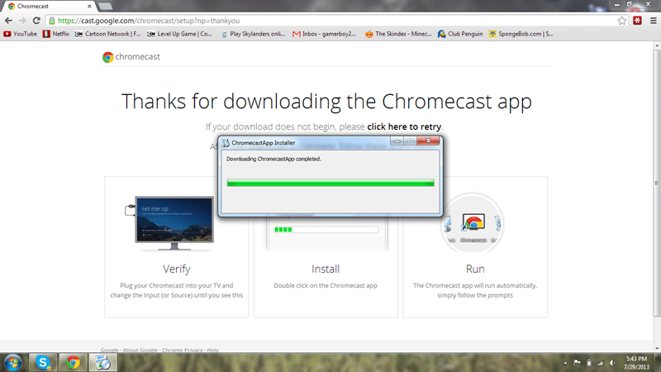Click 'Thanks for downloading the Chromecast app' heading
Screen dimensions: 661x372
326,102
